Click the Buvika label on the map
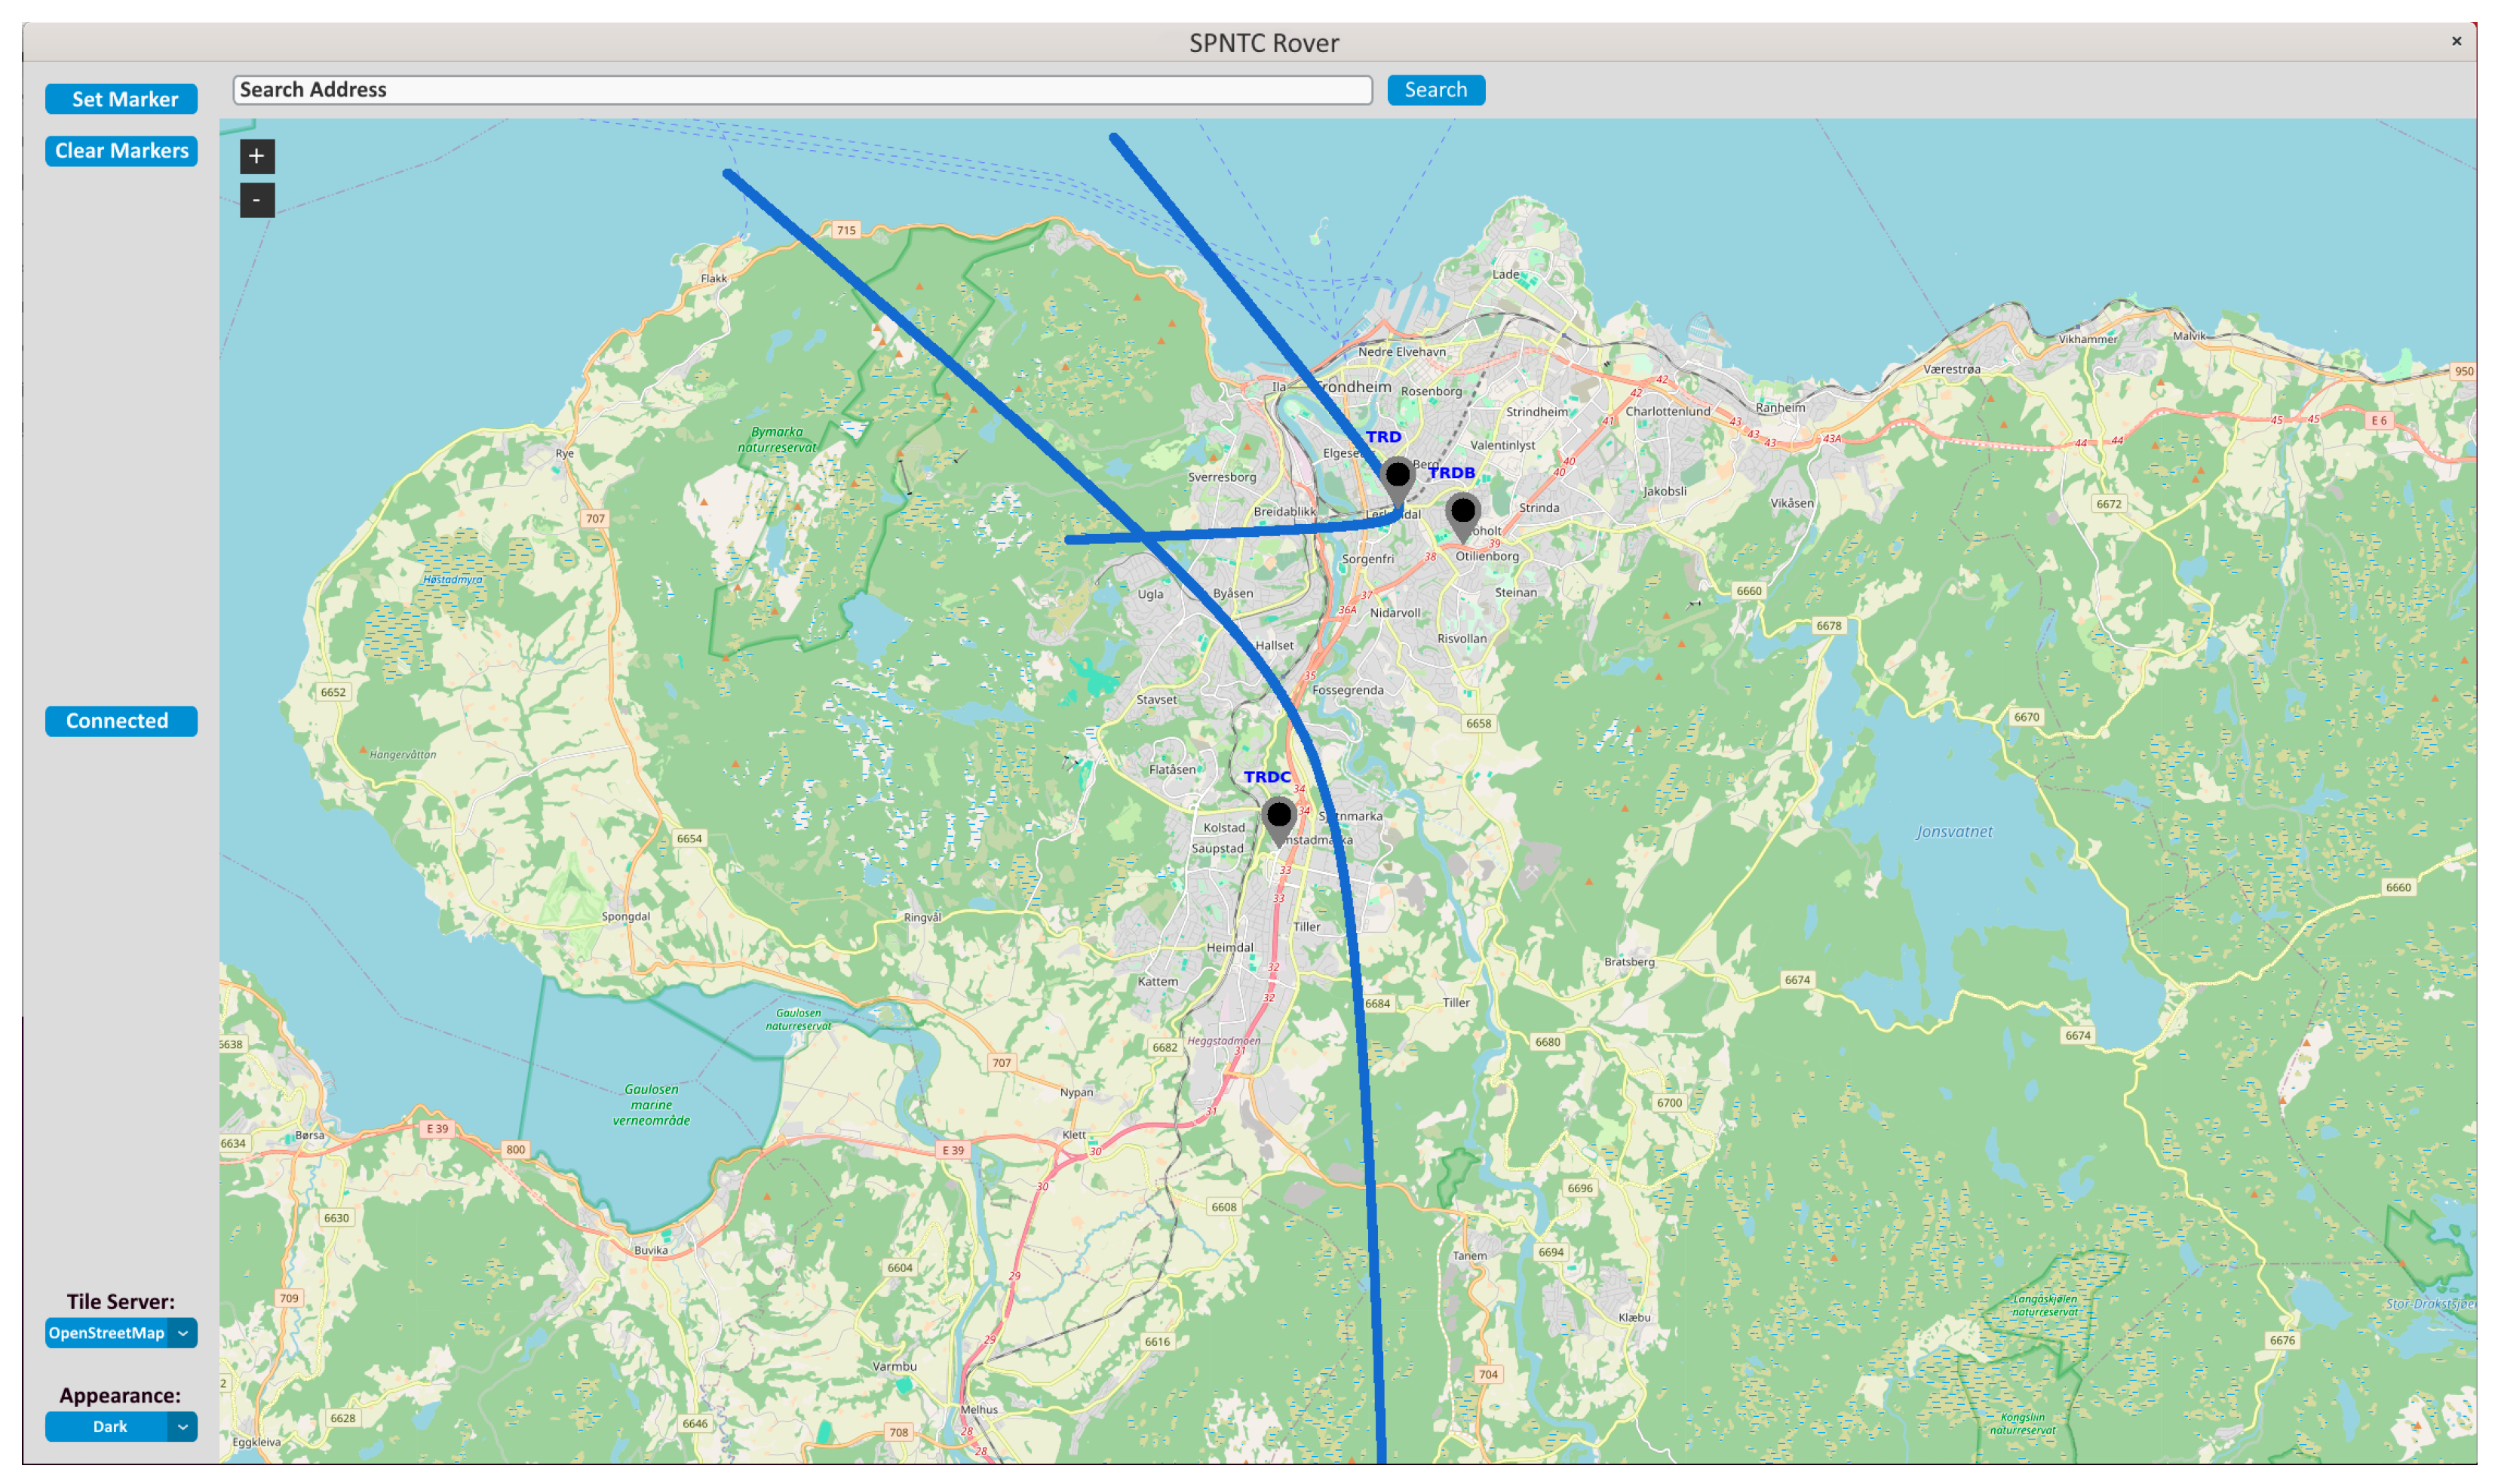 point(651,1250)
